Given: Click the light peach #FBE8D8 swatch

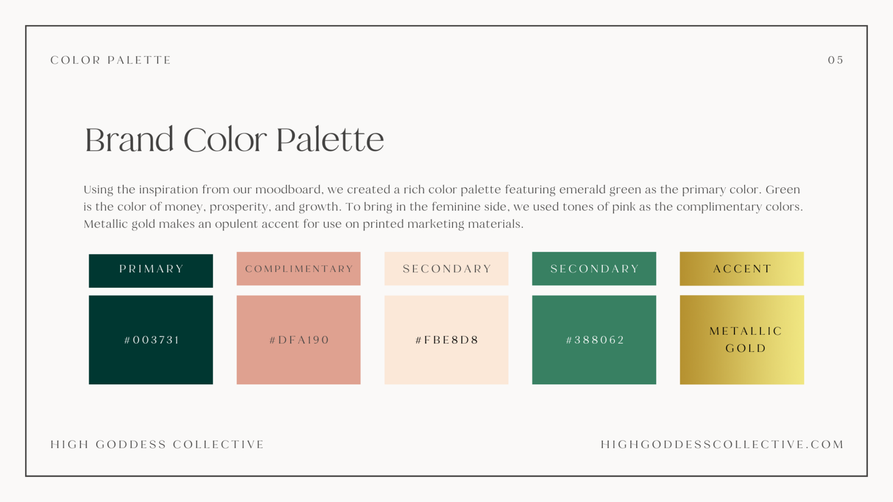Looking at the screenshot, I should [446, 340].
